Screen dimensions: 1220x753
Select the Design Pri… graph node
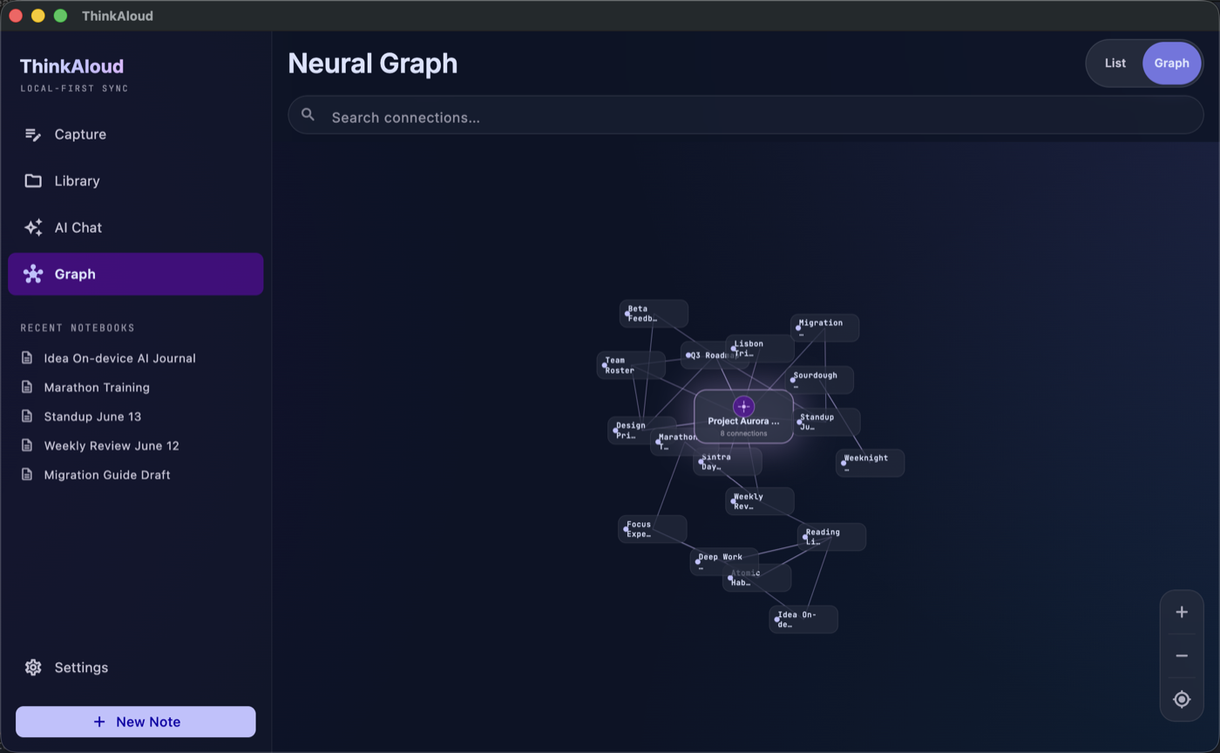coord(641,431)
